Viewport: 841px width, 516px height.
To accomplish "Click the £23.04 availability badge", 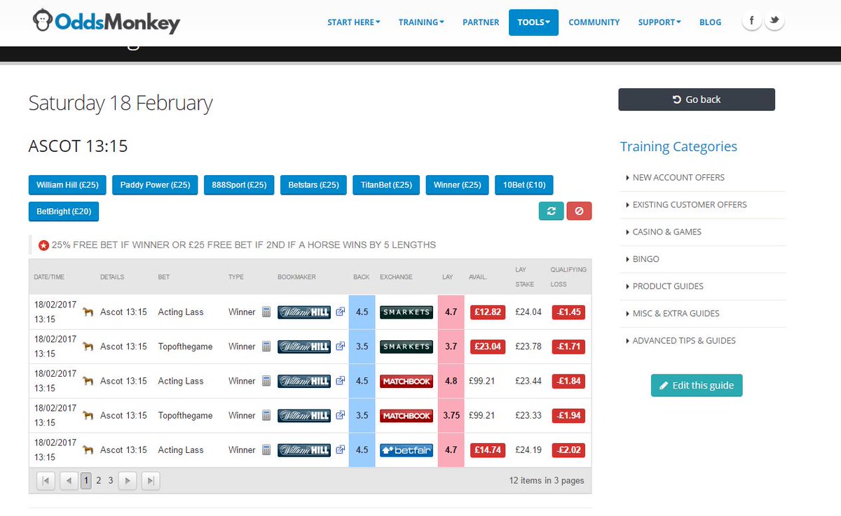I will point(487,346).
